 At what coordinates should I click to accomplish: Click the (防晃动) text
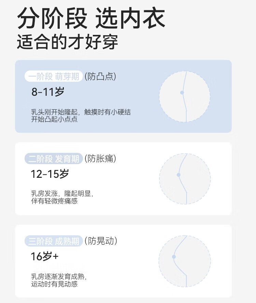tap(101, 241)
